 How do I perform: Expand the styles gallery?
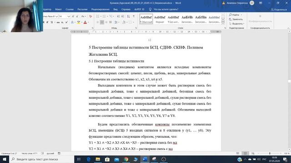223,23
